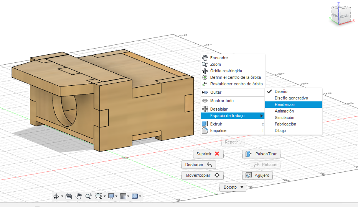Click Desaislar in the context menu

pyautogui.click(x=233, y=109)
